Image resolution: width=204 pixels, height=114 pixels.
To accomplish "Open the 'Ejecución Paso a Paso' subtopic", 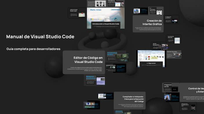I will tap(174, 54).
